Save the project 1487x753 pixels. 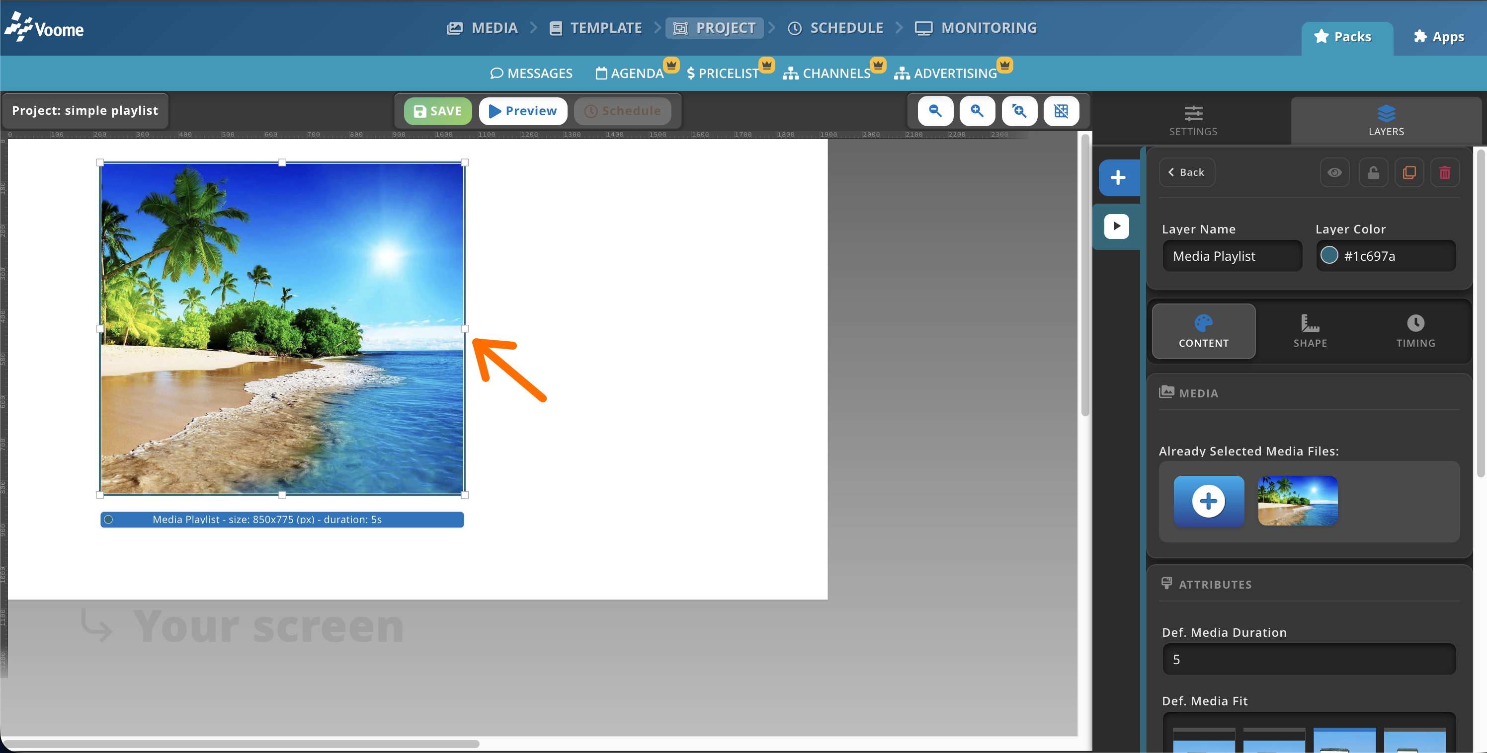(437, 111)
